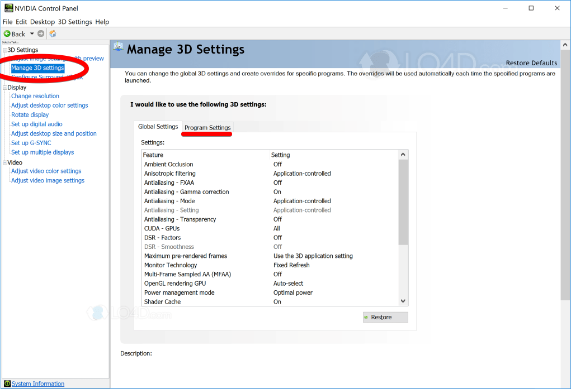The image size is (571, 389).
Task: Click the 'Auto-select' setting value
Action: [288, 284]
